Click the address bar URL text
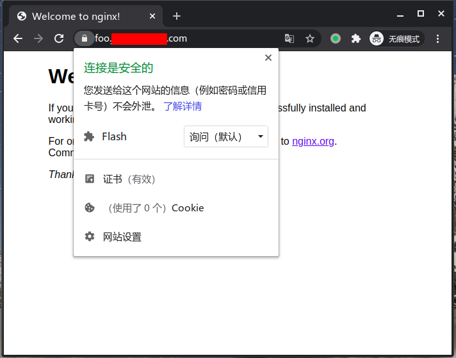 (x=141, y=38)
